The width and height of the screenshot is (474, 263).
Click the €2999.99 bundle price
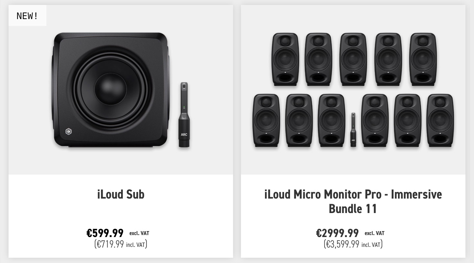(337, 233)
